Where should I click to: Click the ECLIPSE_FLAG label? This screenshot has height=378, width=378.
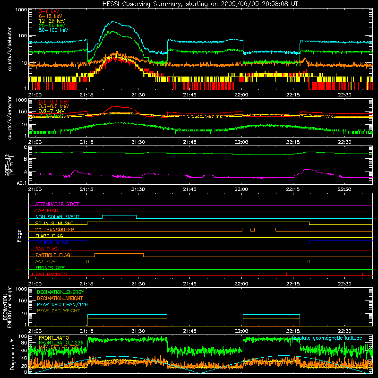pos(52,242)
